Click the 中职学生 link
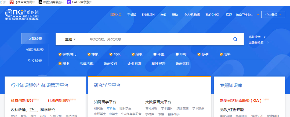The image size is (290, 117). tap(100, 114)
